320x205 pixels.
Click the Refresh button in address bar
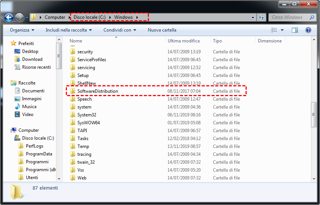[x=261, y=18]
